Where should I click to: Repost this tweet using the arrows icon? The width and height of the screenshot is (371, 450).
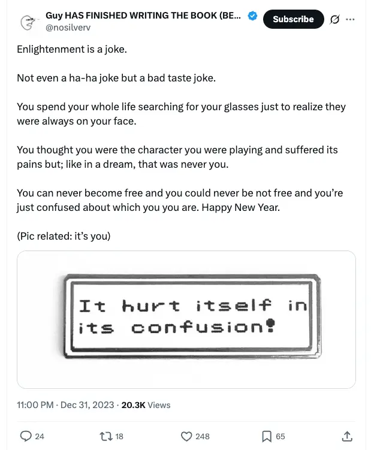tap(105, 436)
